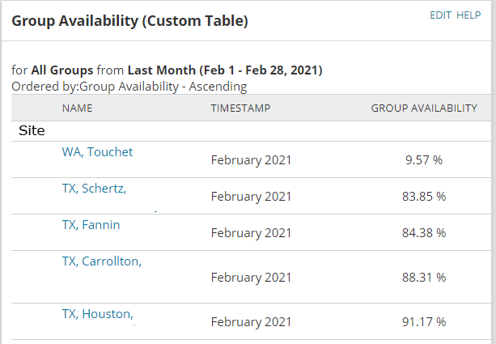
Task: Open the TX, Houston site link
Action: click(x=97, y=314)
